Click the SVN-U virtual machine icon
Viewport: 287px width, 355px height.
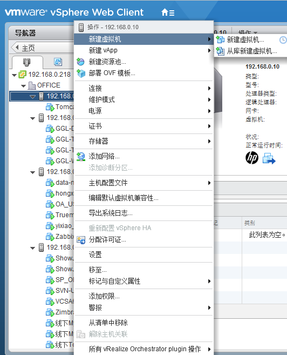[50, 291]
